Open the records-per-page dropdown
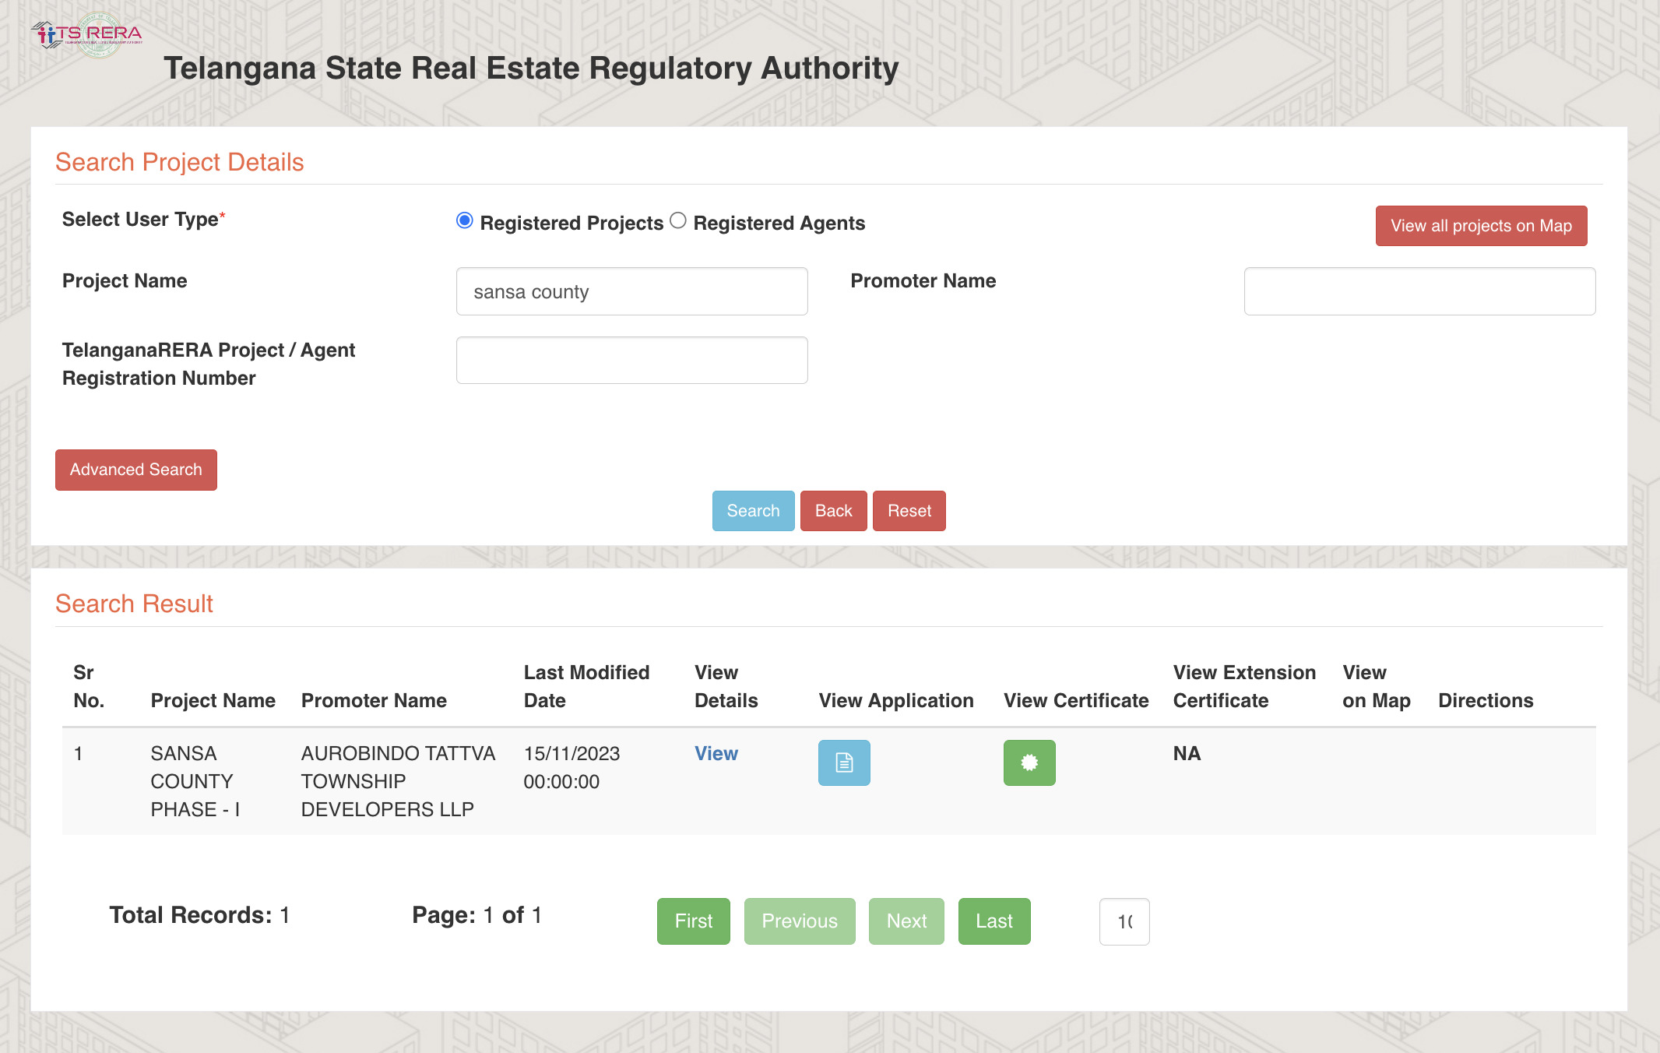 pos(1124,921)
